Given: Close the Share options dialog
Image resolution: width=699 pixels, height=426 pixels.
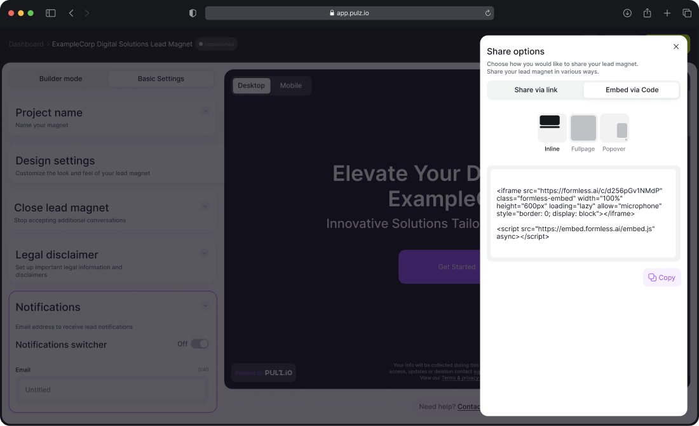Looking at the screenshot, I should click(676, 46).
